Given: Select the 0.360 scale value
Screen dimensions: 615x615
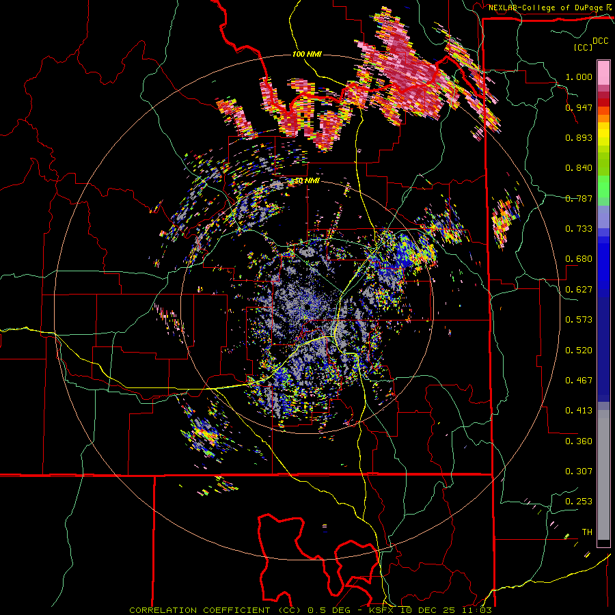Looking at the screenshot, I should click(579, 441).
